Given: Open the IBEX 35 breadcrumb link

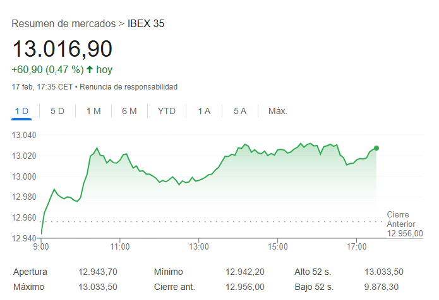Looking at the screenshot, I should click(x=146, y=24).
